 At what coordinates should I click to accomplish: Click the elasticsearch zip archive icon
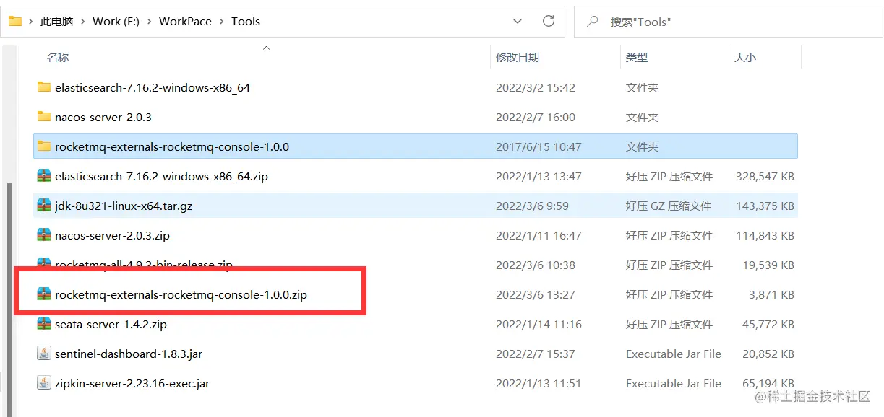(x=43, y=176)
